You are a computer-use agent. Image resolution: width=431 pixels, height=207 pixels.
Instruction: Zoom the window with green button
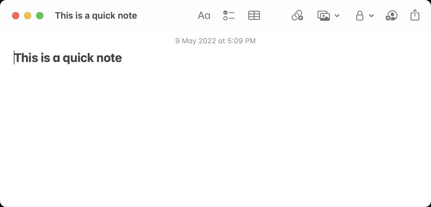pyautogui.click(x=40, y=16)
